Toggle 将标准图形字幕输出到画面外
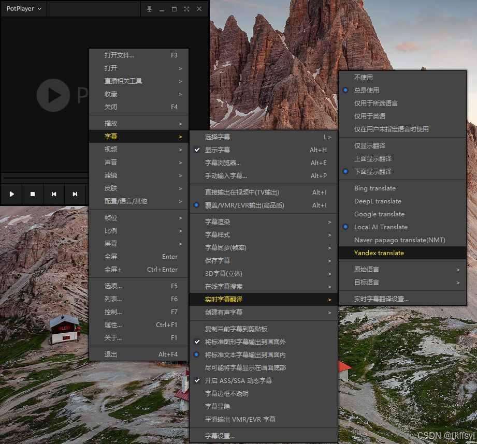 click(264, 342)
